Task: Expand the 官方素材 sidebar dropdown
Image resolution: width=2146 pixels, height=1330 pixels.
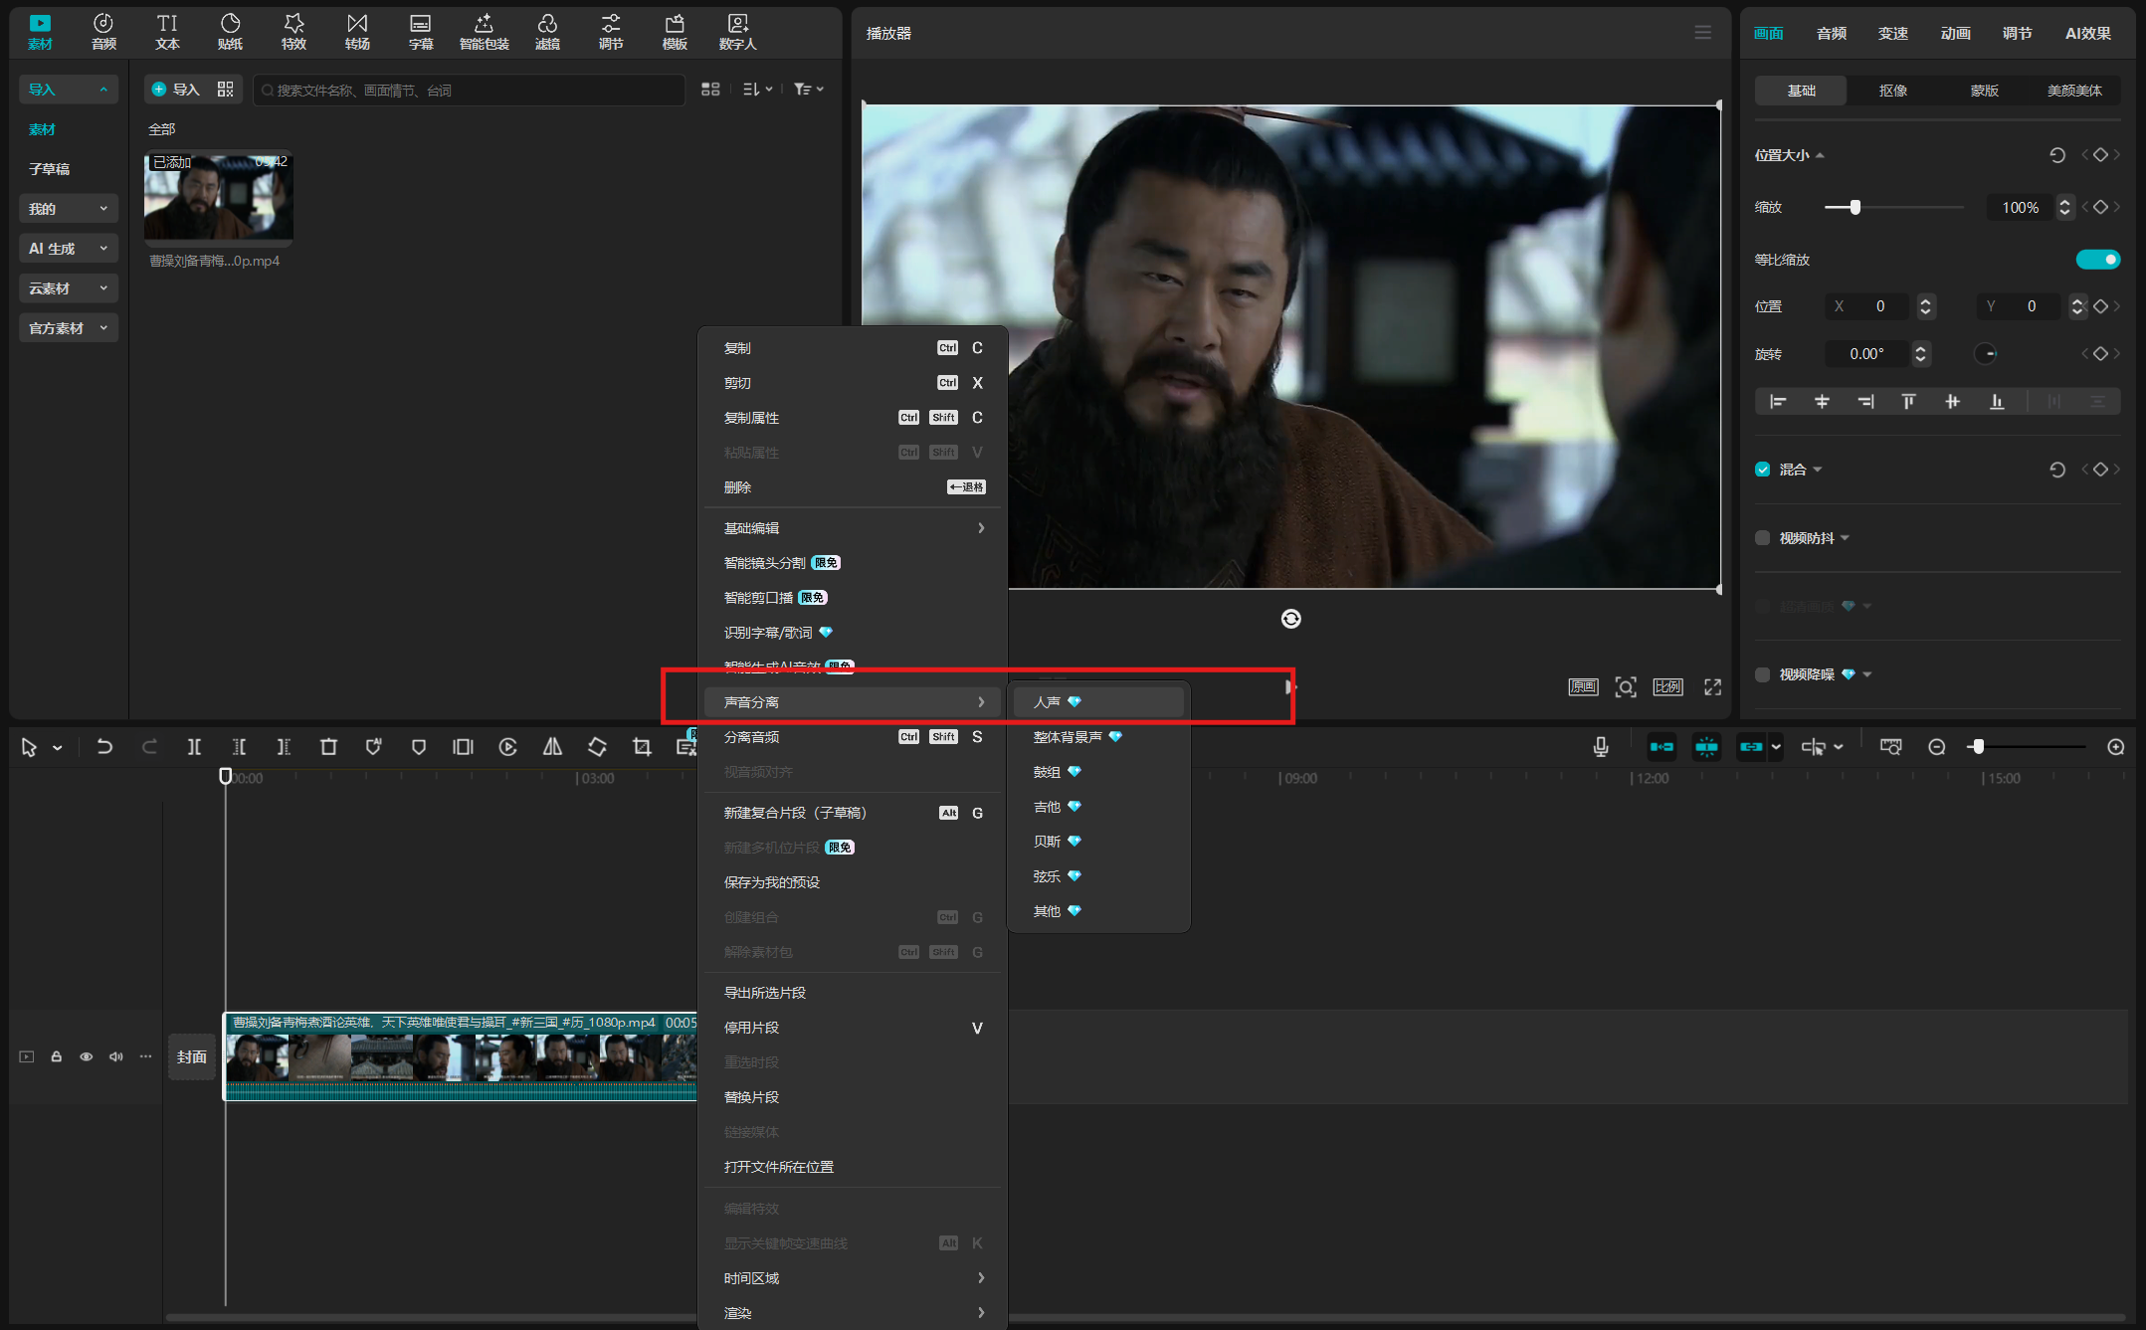Action: (x=68, y=328)
